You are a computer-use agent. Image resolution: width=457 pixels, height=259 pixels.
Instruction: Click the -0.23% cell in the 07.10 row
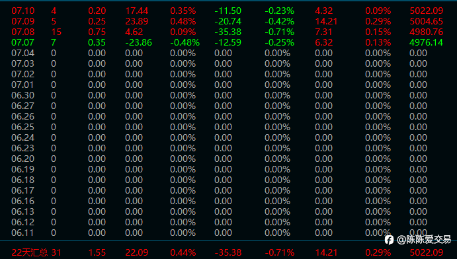(280, 11)
